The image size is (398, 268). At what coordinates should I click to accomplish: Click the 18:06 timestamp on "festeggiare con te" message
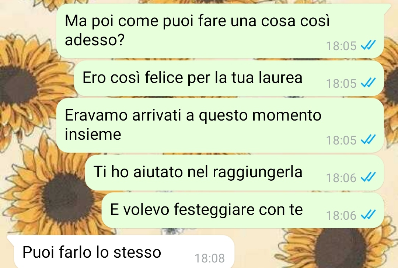click(x=341, y=215)
